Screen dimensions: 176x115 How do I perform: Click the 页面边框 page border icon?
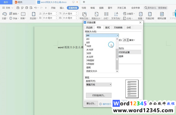pyautogui.click(x=150, y=14)
